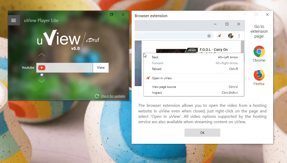Click the YouTube logo icon in the URL field

pyautogui.click(x=41, y=68)
